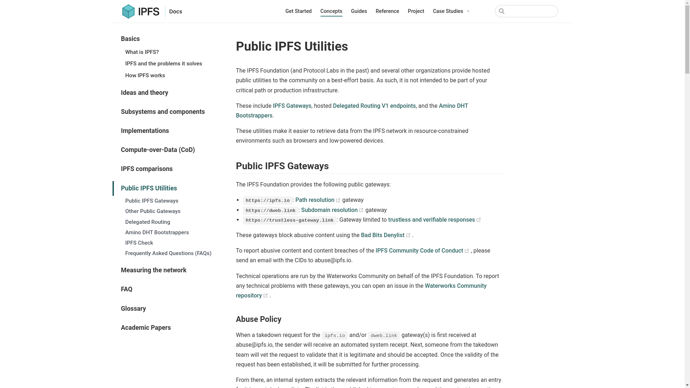
Task: Jump to IPFS Check sidebar anchor
Action: pos(139,243)
